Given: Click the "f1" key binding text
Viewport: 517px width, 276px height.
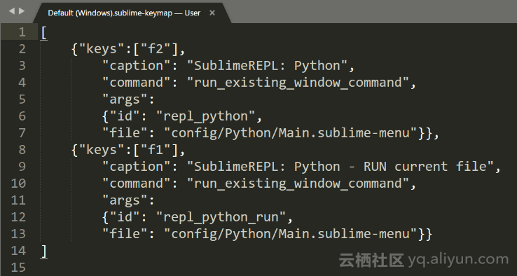Looking at the screenshot, I should [156, 150].
